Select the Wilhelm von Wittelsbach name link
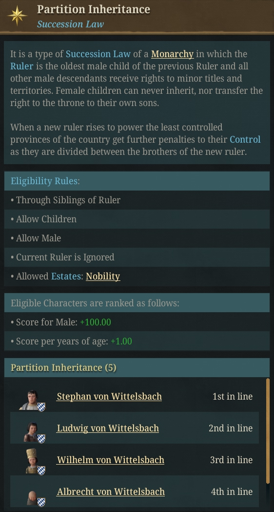Viewport: 274px width, 512px height. pos(111,460)
